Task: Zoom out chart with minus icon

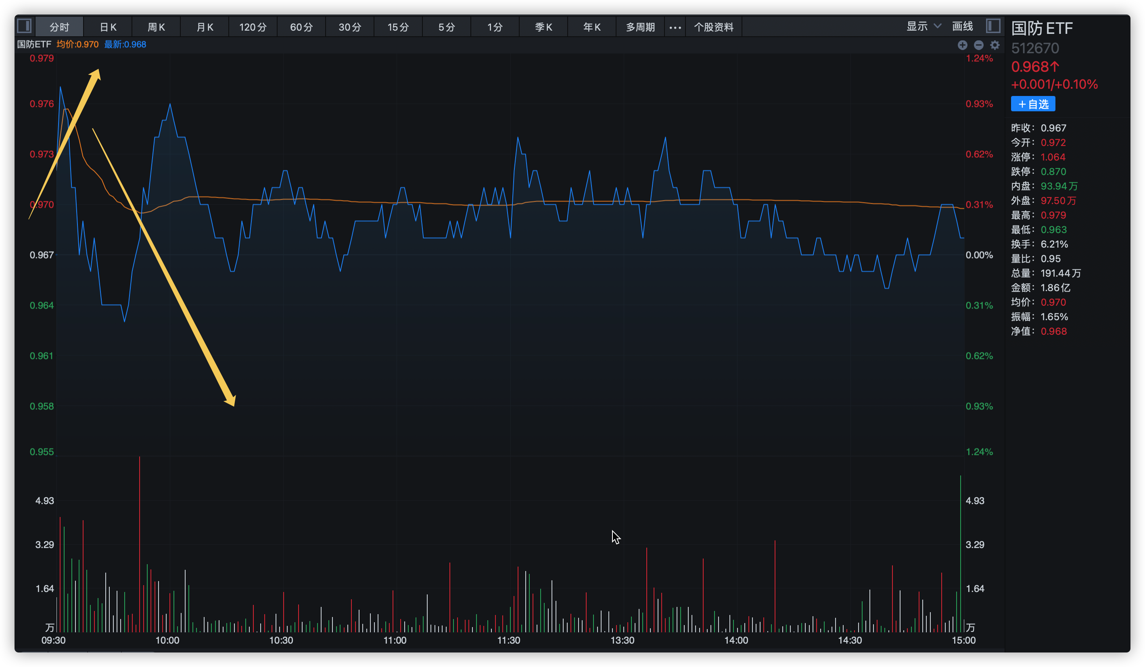Action: (x=979, y=45)
